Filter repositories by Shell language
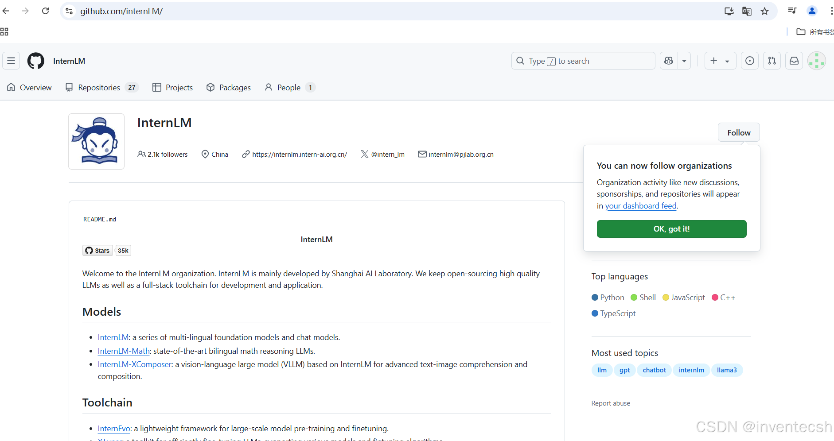Viewport: 834px width, 441px height. coord(643,298)
